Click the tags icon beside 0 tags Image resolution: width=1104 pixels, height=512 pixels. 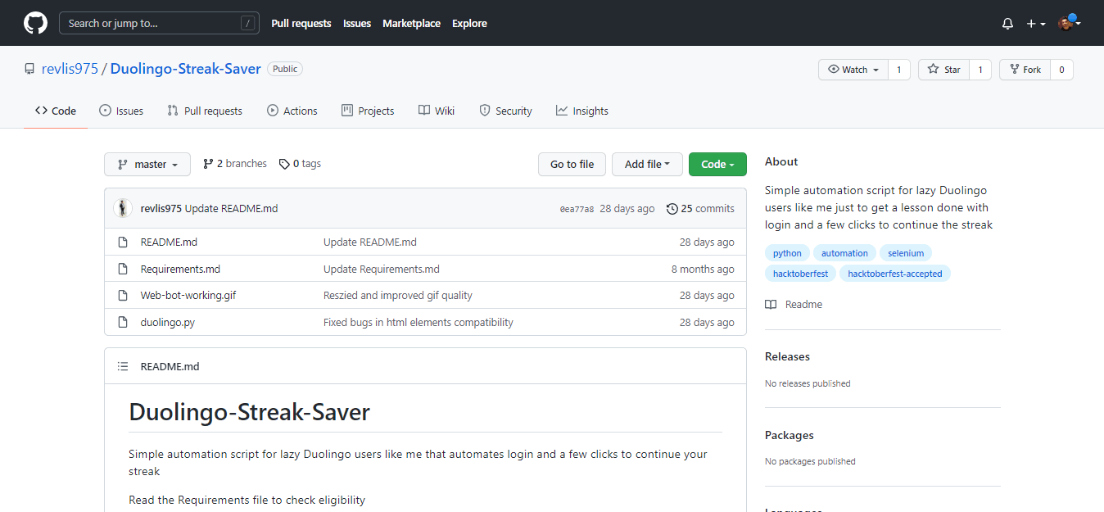coord(284,164)
